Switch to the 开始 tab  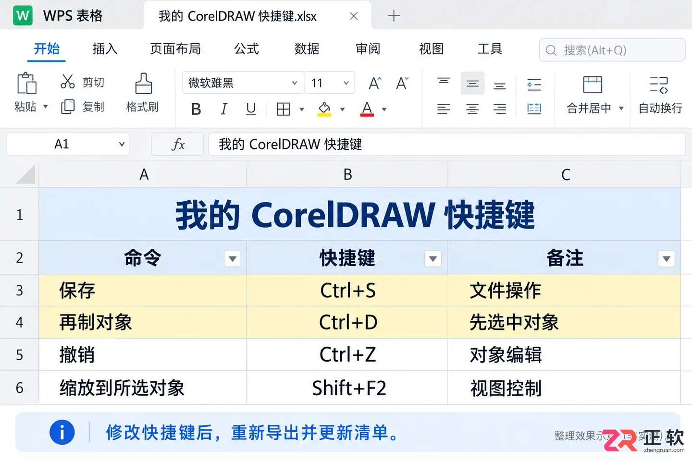pos(47,49)
